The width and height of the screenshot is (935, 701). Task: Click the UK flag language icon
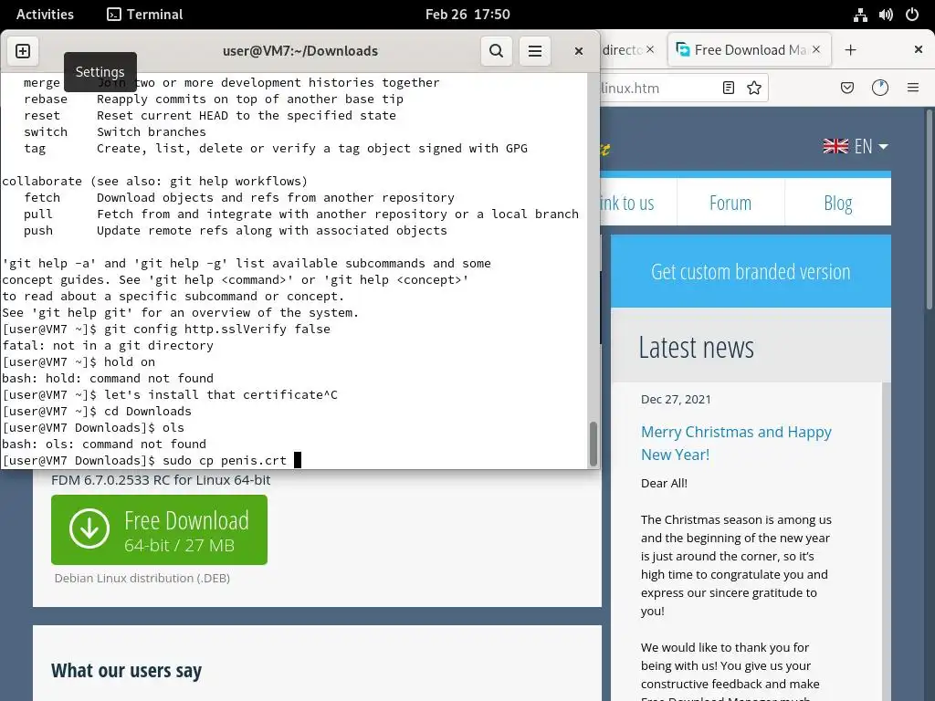(x=835, y=146)
